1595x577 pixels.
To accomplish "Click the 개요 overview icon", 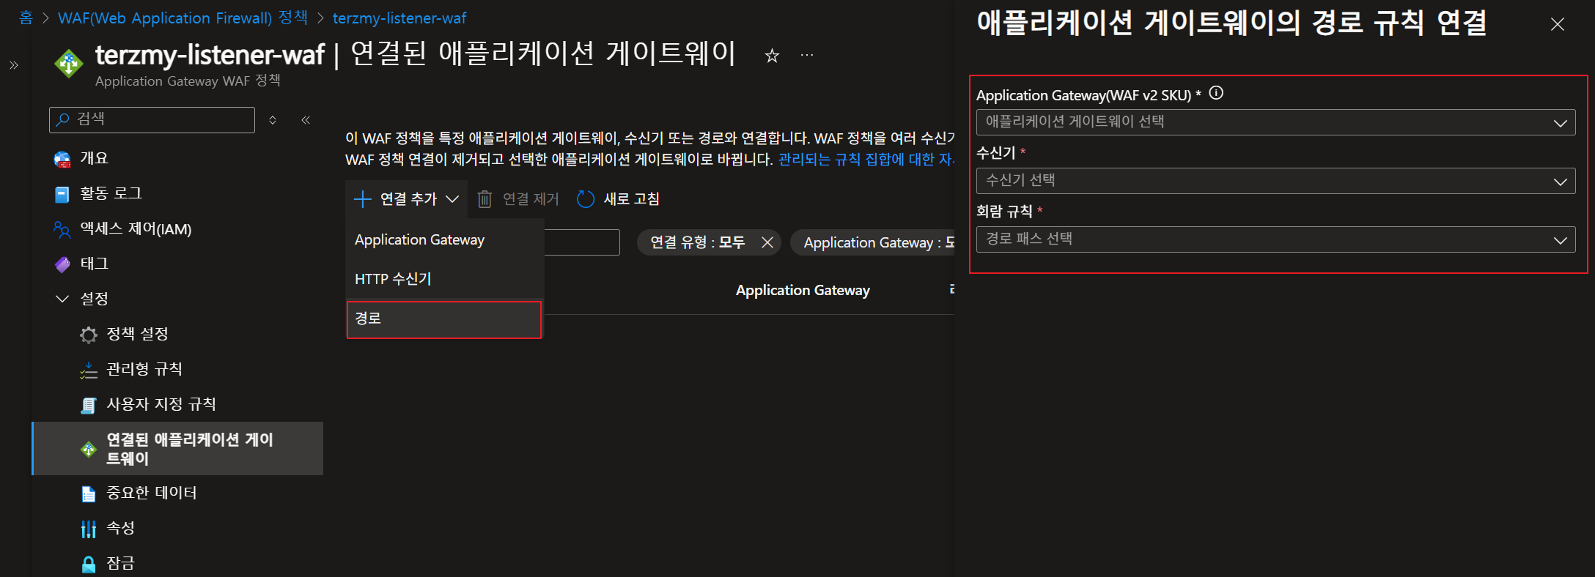I will 62,159.
